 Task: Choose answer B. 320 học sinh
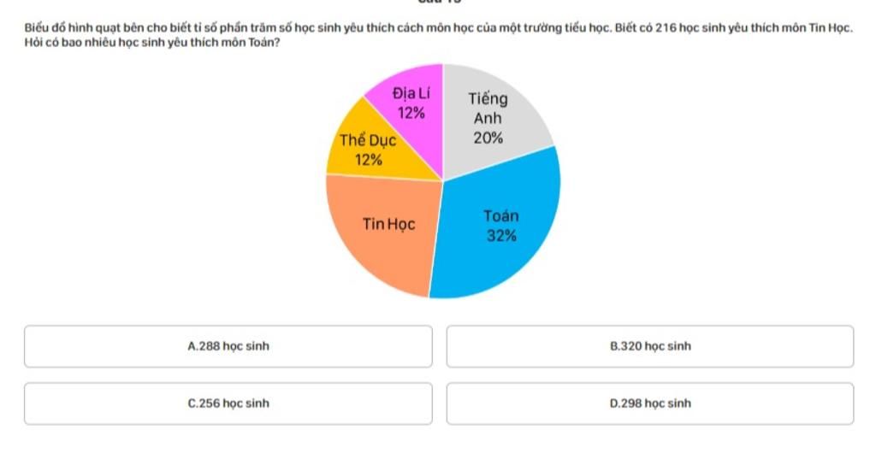(x=650, y=346)
